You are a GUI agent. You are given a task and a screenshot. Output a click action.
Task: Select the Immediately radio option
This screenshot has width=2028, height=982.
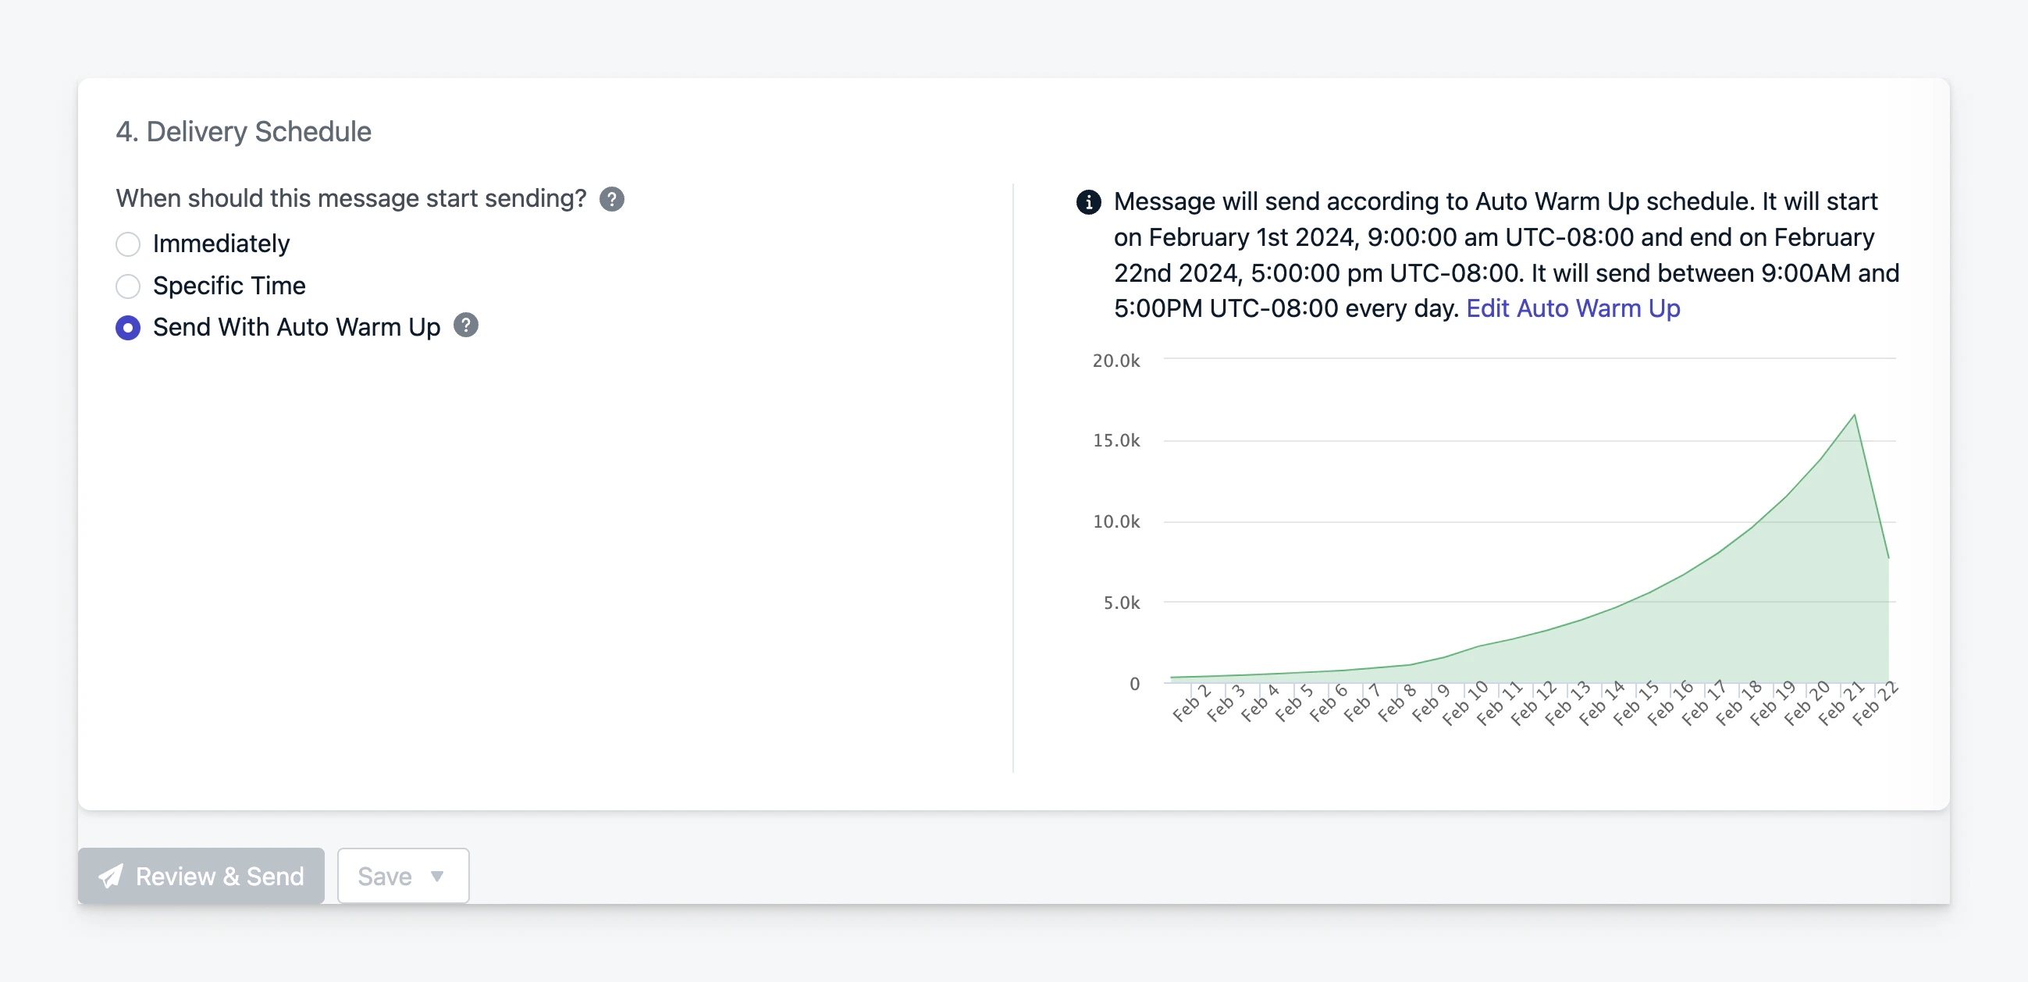click(x=127, y=244)
